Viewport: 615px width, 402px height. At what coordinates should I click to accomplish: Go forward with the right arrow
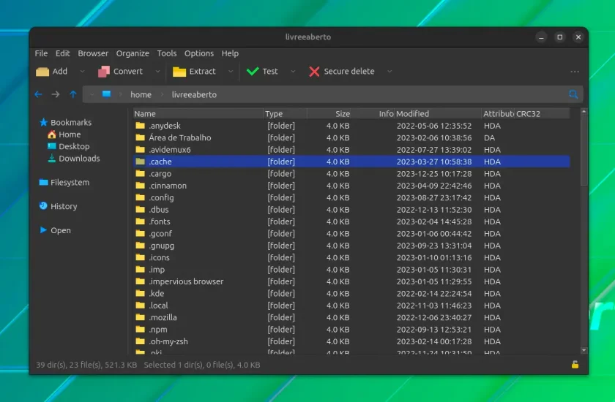click(x=56, y=94)
